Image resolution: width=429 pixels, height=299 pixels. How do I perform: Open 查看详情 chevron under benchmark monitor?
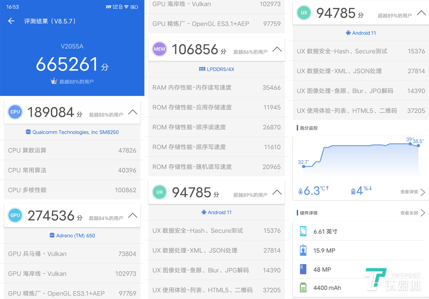coord(423,192)
